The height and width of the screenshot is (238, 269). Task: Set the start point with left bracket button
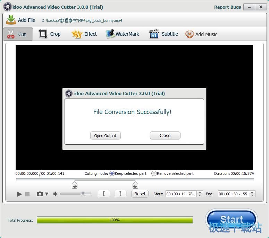[104, 194]
